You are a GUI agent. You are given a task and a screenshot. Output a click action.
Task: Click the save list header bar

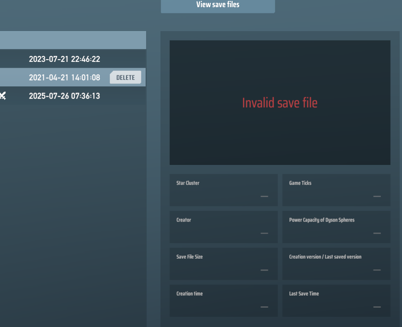(x=73, y=40)
